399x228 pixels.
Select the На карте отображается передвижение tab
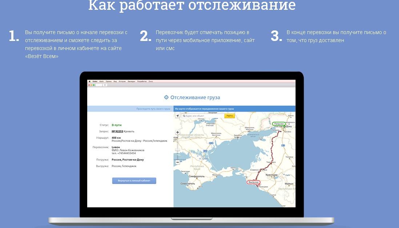point(204,109)
